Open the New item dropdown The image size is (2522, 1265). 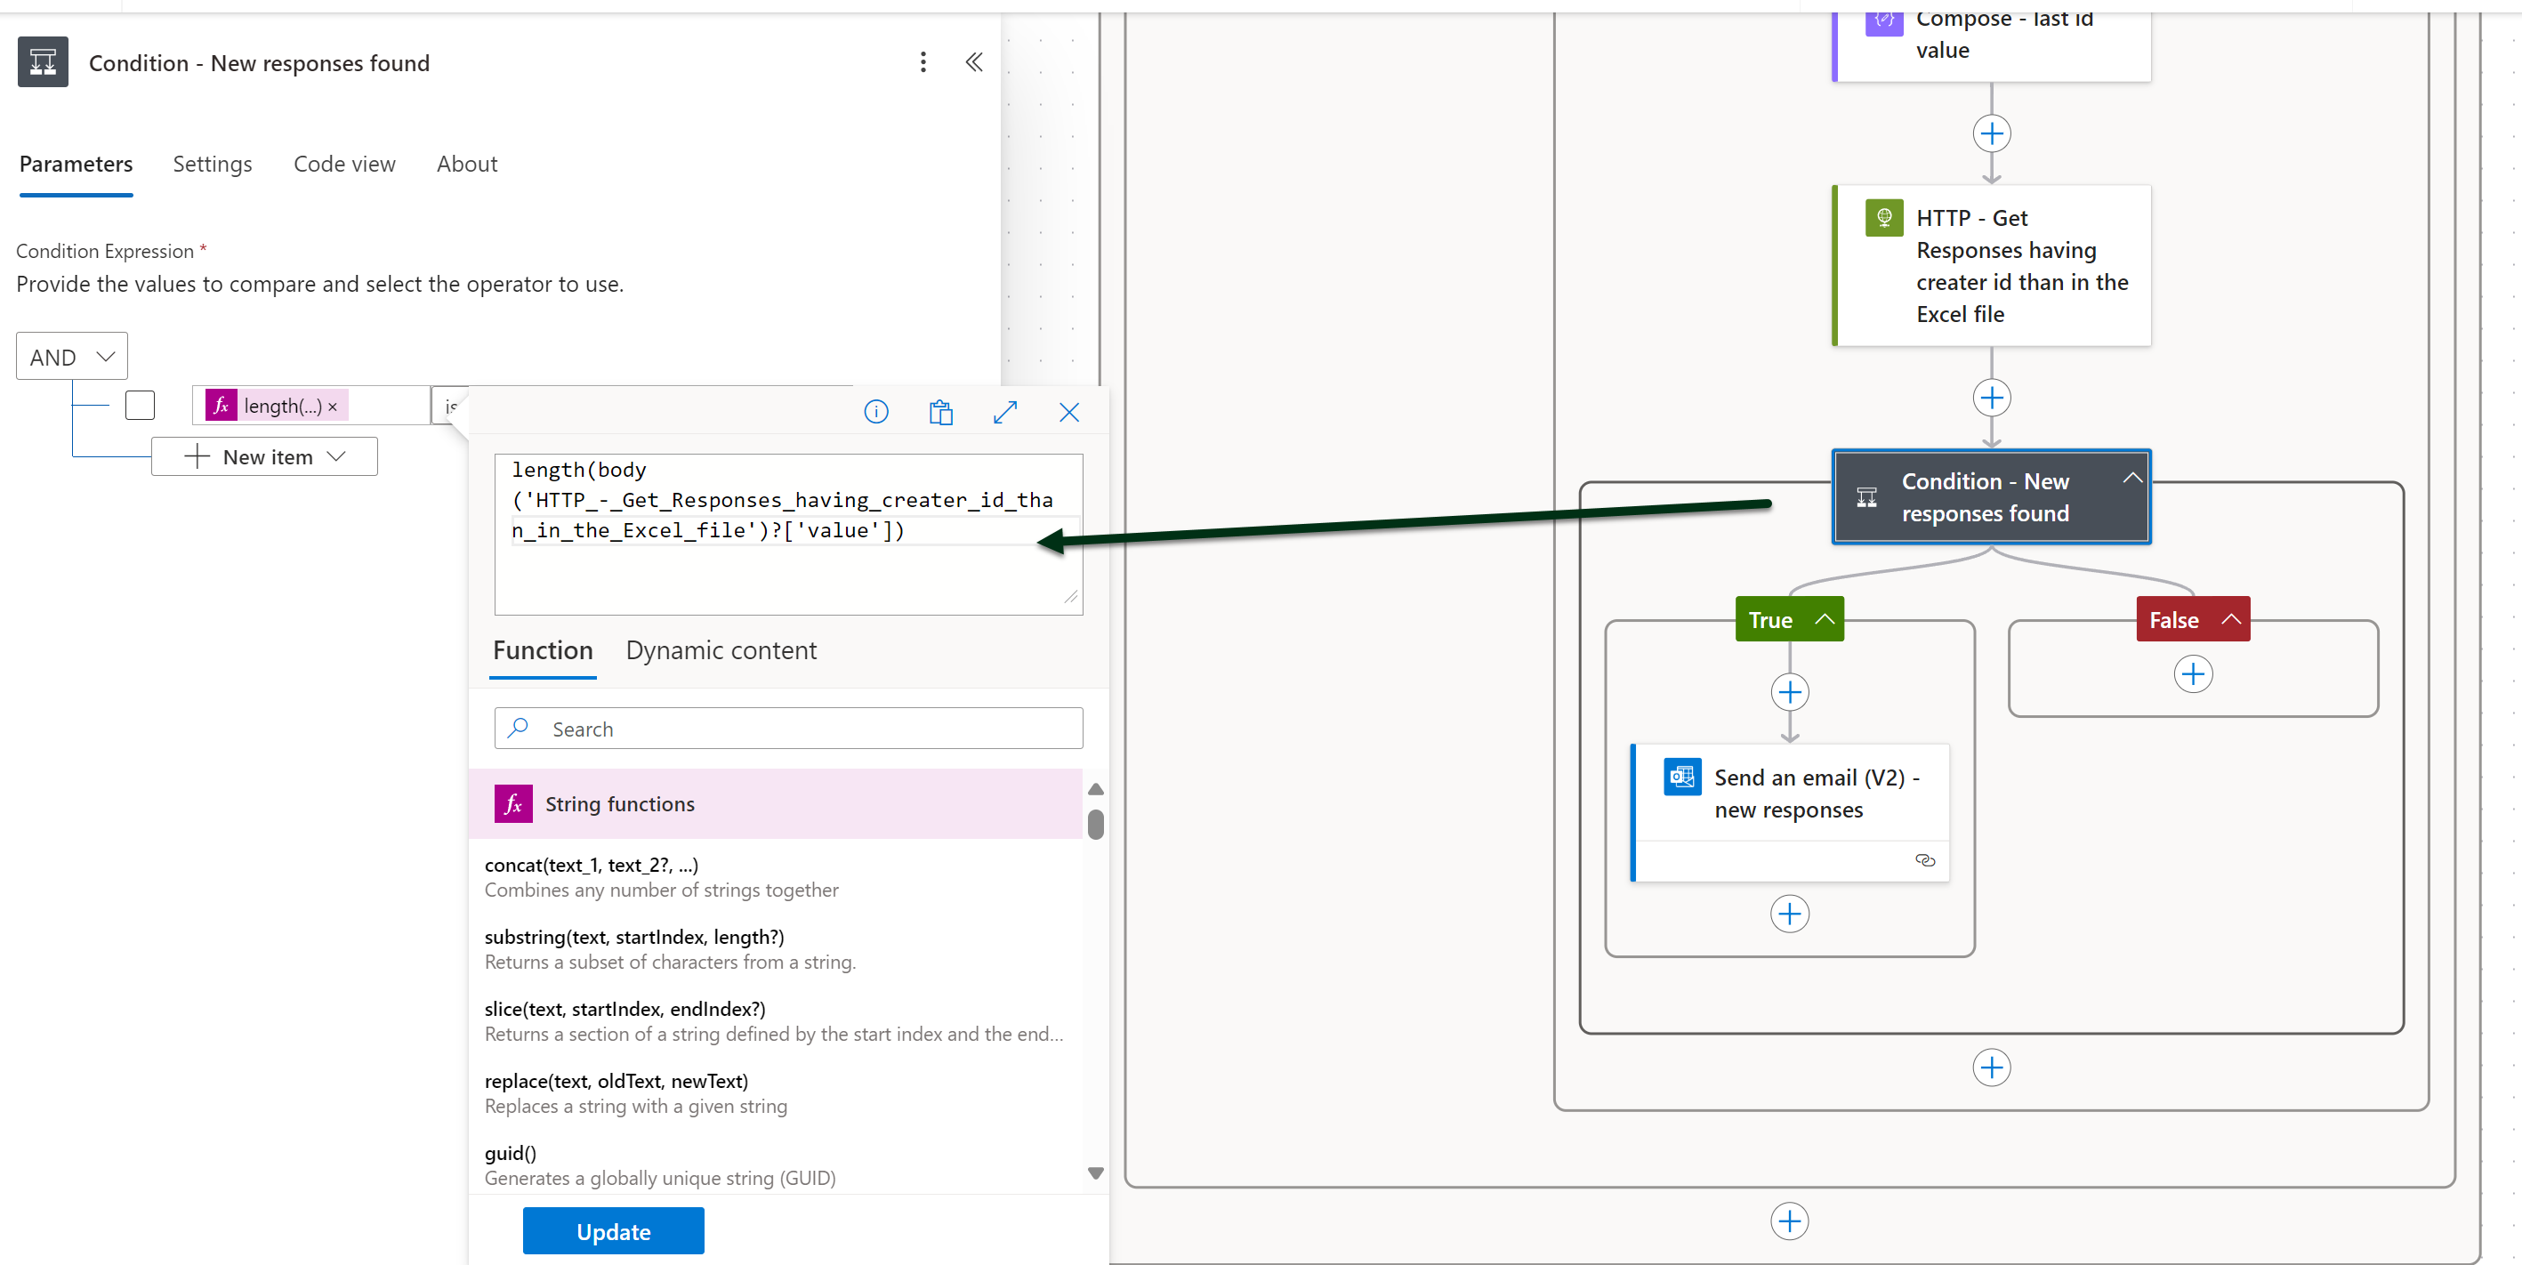(264, 456)
